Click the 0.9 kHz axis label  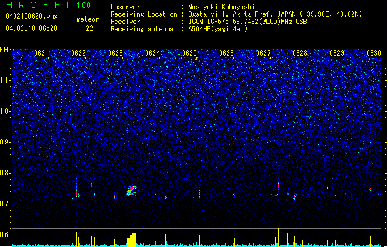pyautogui.click(x=5, y=142)
